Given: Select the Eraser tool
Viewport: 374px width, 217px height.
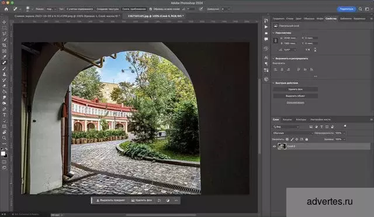Looking at the screenshot, I should pos(4,86).
